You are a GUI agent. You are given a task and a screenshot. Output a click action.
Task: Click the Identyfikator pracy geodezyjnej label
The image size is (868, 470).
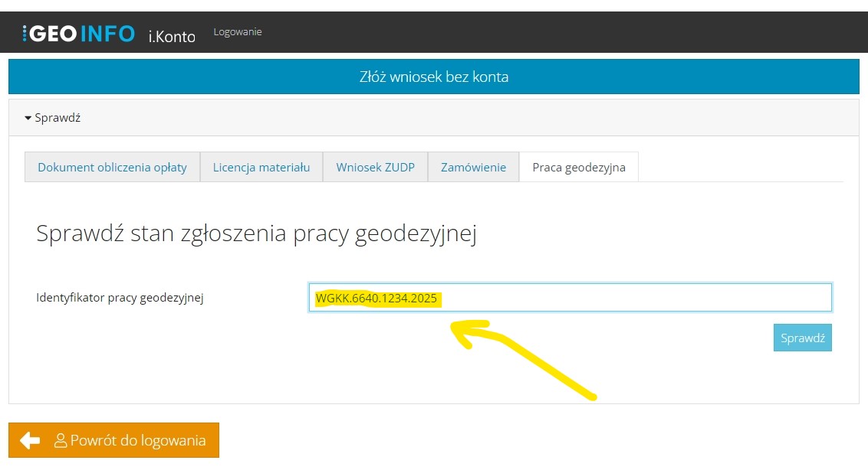point(120,298)
